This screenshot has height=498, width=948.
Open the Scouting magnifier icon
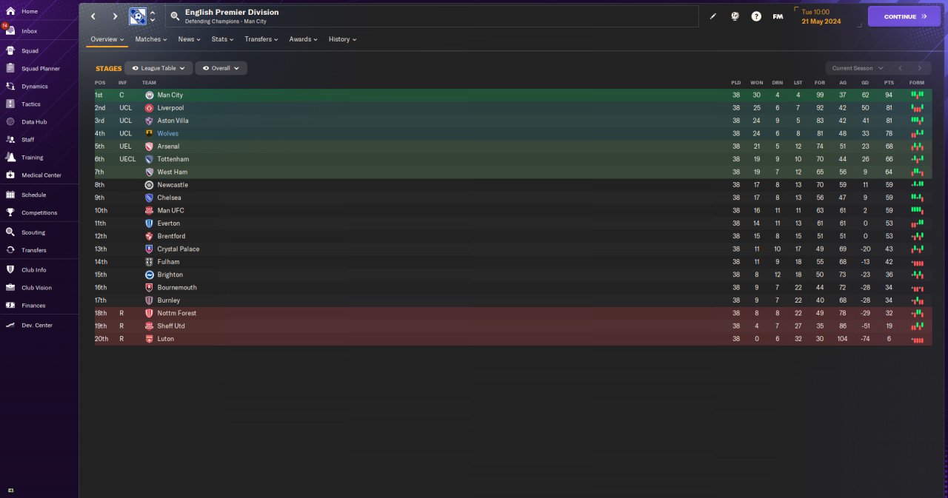pyautogui.click(x=10, y=232)
